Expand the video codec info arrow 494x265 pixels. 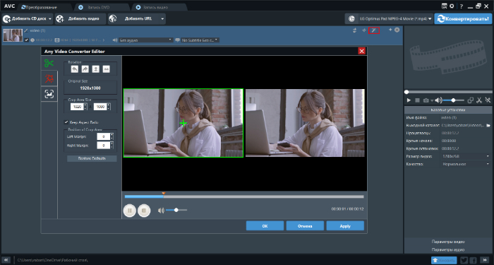tap(104, 40)
